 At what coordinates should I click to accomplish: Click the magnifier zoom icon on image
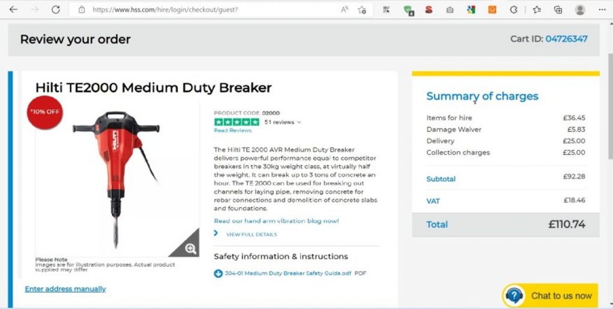190,249
